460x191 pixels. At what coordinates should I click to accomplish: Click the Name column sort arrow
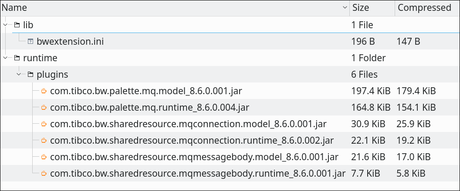pos(345,8)
